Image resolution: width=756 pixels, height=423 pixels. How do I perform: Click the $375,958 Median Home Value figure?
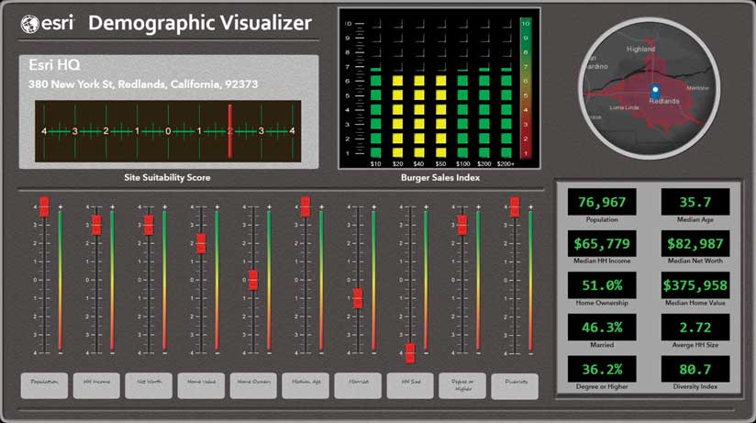pos(695,285)
